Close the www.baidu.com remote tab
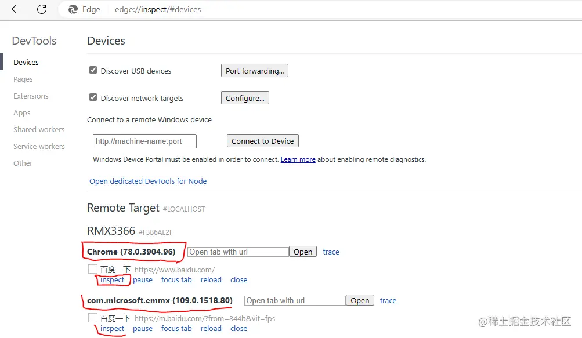Image resolution: width=582 pixels, height=338 pixels. [x=238, y=280]
